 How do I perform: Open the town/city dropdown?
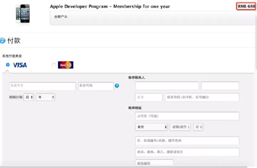pyautogui.click(x=180, y=127)
